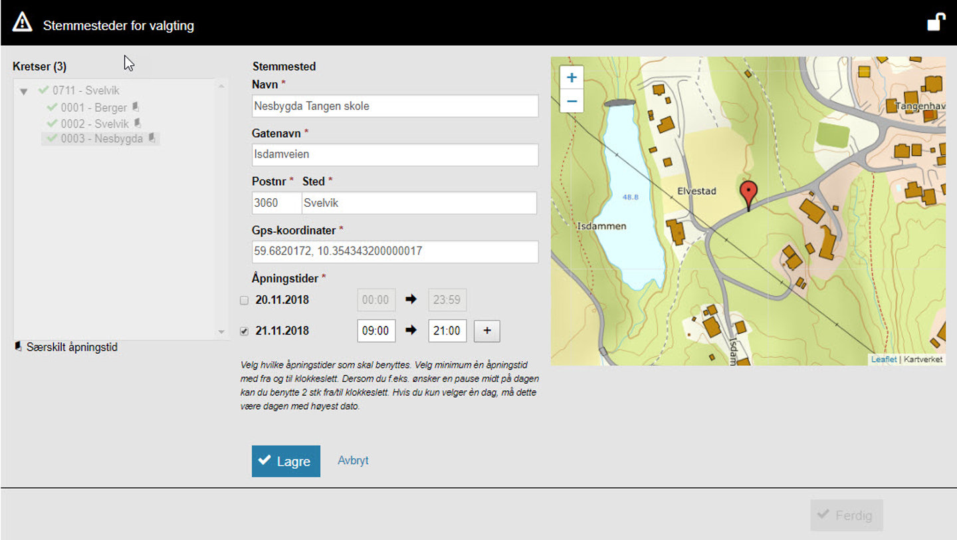Click the Navn input field
Viewport: 957px width, 540px height.
click(395, 106)
